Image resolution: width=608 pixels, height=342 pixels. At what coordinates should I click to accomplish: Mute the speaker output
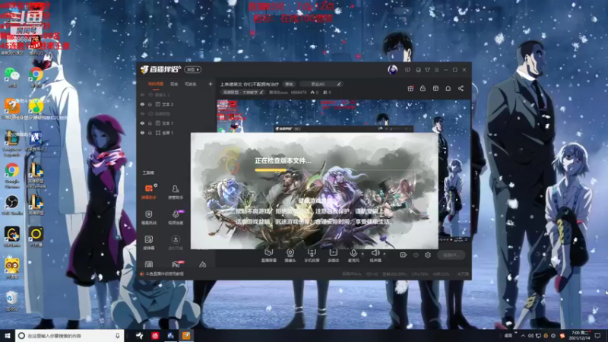[x=375, y=254]
